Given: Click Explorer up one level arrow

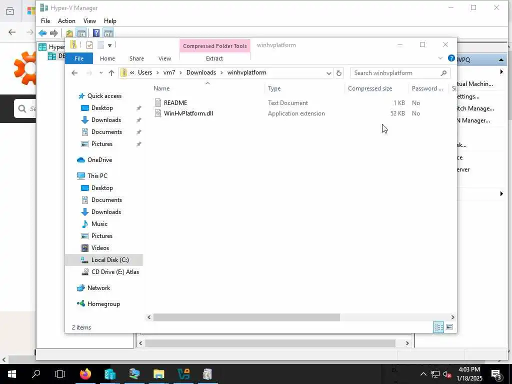Looking at the screenshot, I should 111,73.
